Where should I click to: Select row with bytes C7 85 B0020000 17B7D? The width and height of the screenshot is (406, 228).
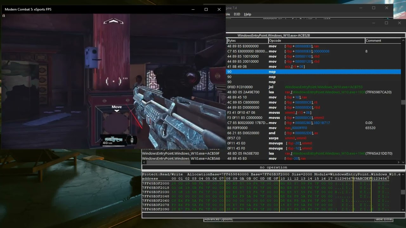click(x=313, y=123)
